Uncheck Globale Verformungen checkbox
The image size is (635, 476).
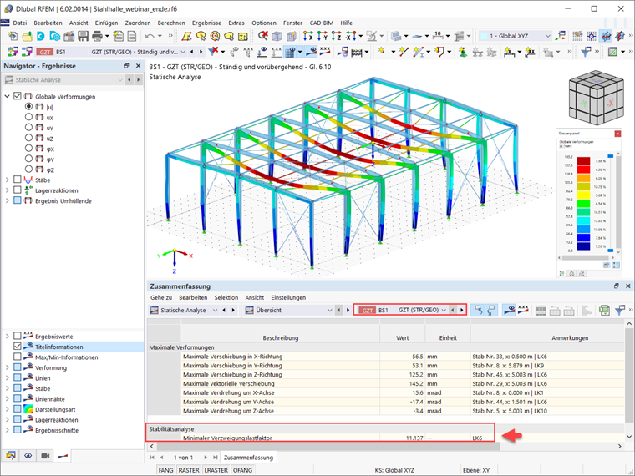point(18,96)
